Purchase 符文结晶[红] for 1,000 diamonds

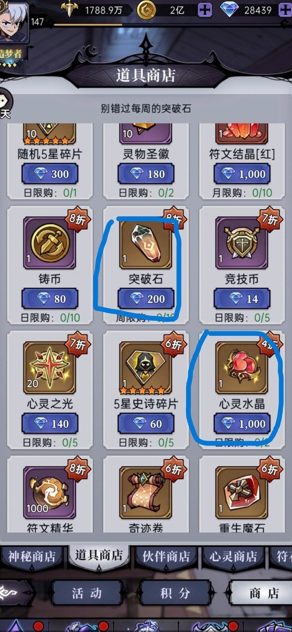[242, 174]
